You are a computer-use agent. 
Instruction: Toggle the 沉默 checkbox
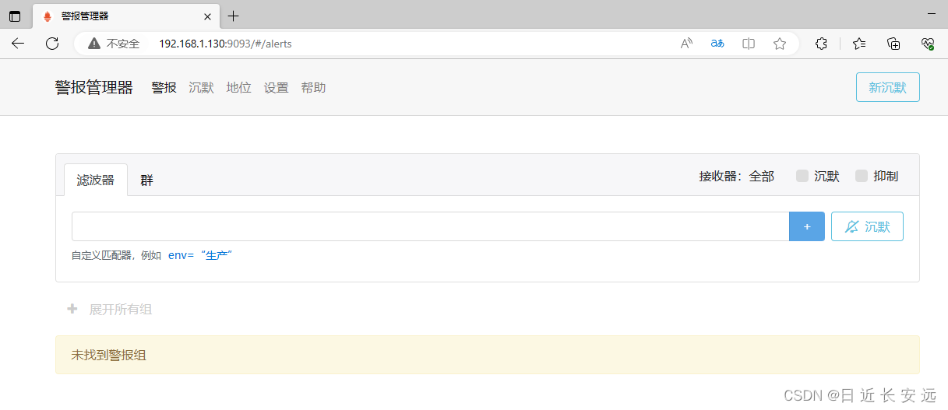click(x=802, y=176)
